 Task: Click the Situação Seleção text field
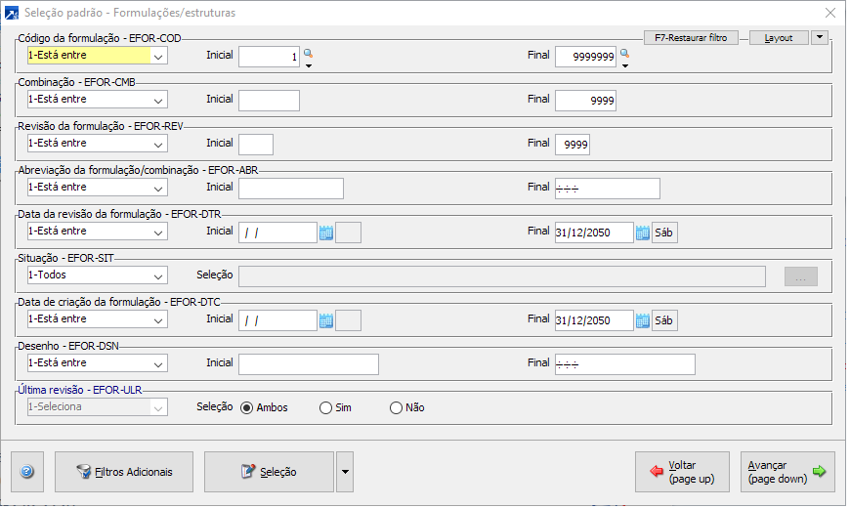pyautogui.click(x=502, y=276)
